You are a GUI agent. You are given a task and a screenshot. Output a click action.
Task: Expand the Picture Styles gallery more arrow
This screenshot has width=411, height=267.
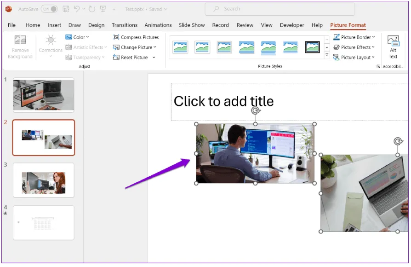point(327,55)
